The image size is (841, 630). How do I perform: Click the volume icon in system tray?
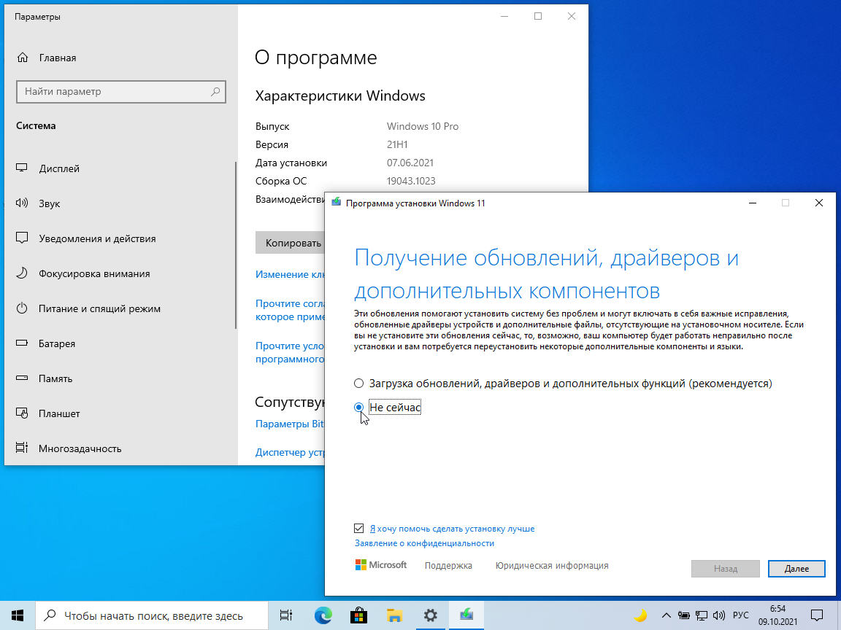point(718,615)
